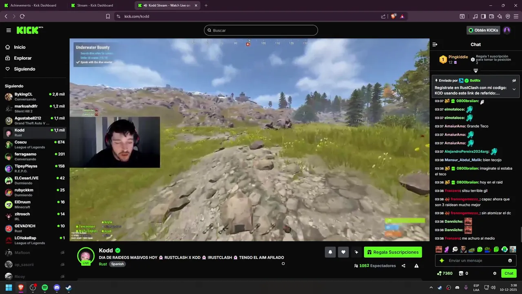This screenshot has height=294, width=522.
Task: Reload the page
Action: (22, 16)
